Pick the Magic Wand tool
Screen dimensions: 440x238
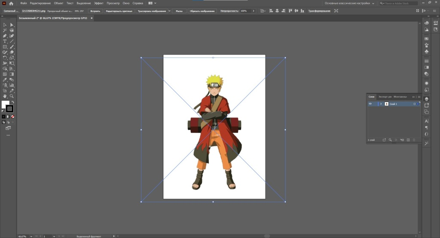pyautogui.click(x=5, y=30)
